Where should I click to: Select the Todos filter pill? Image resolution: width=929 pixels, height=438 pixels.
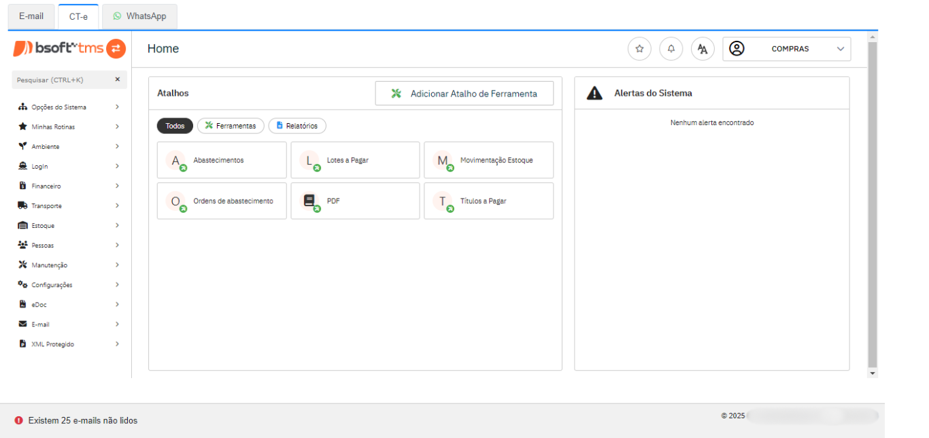tap(175, 126)
